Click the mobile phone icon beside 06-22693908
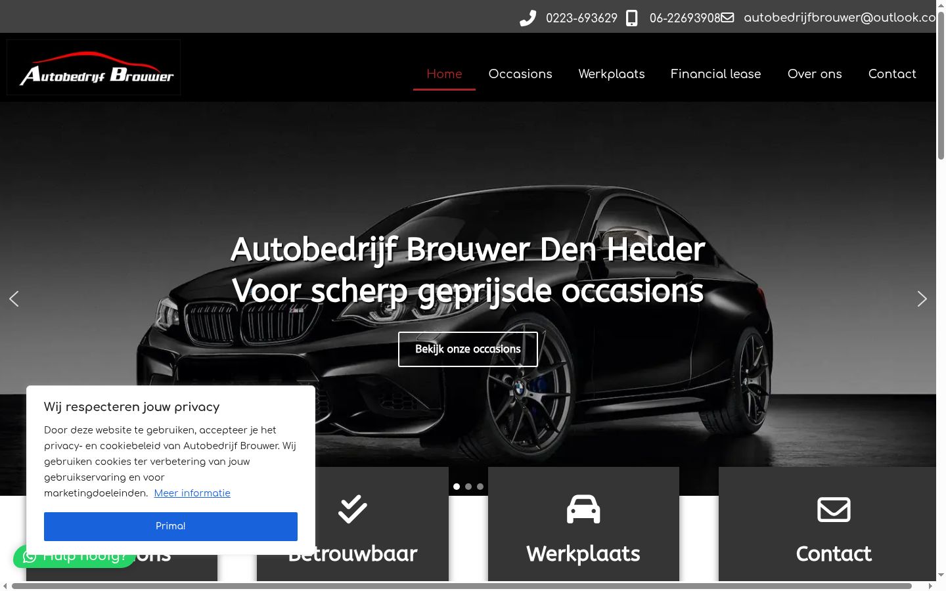The width and height of the screenshot is (946, 591). (631, 18)
